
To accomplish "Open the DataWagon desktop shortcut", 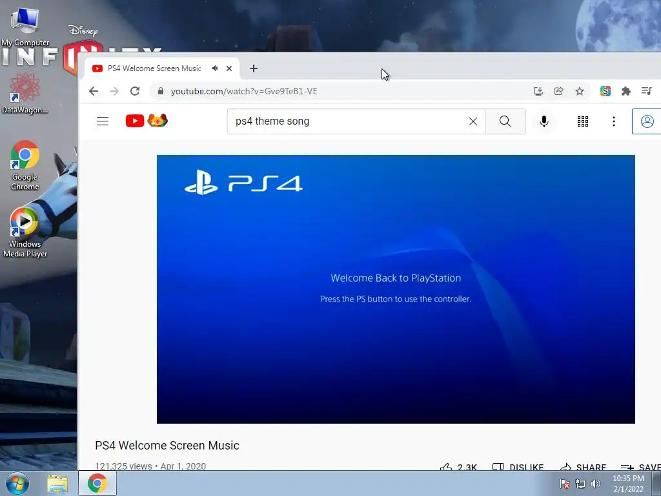I will [25, 93].
